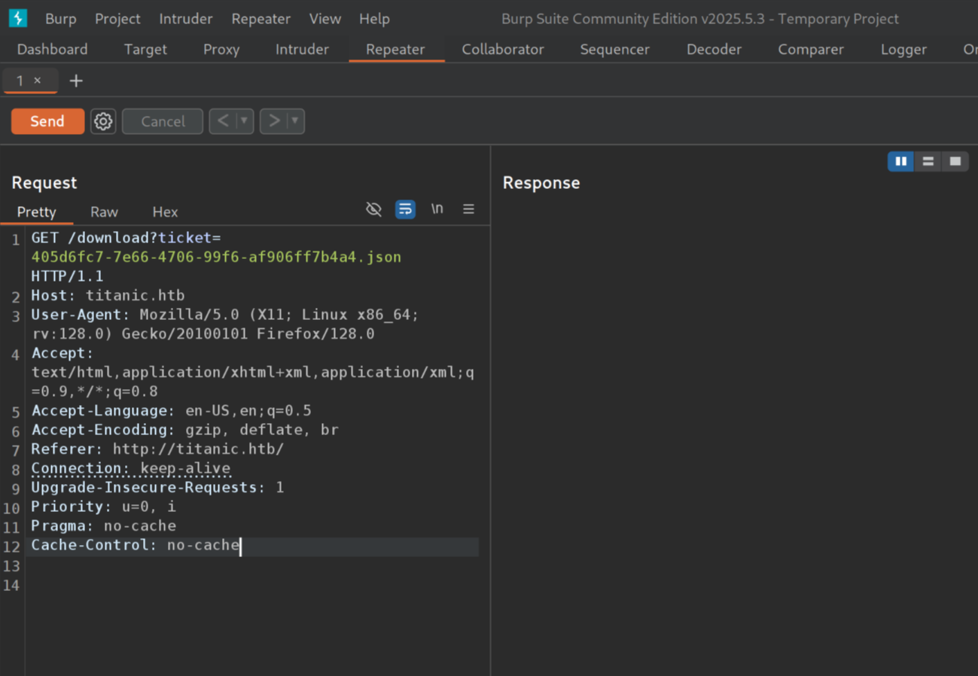The image size is (978, 676).
Task: Click the Response panel heading
Action: coord(541,183)
